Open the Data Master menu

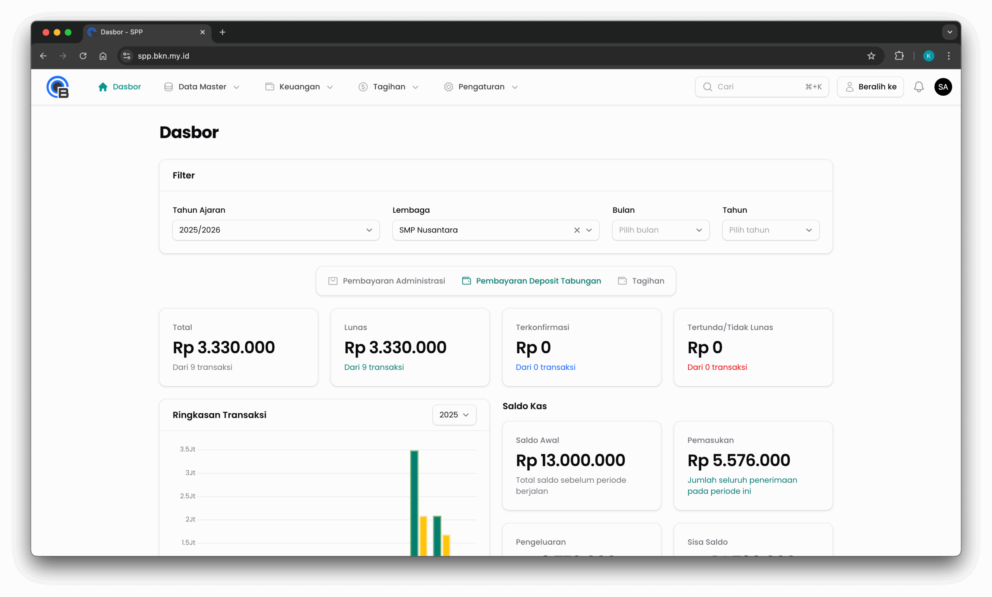(201, 87)
